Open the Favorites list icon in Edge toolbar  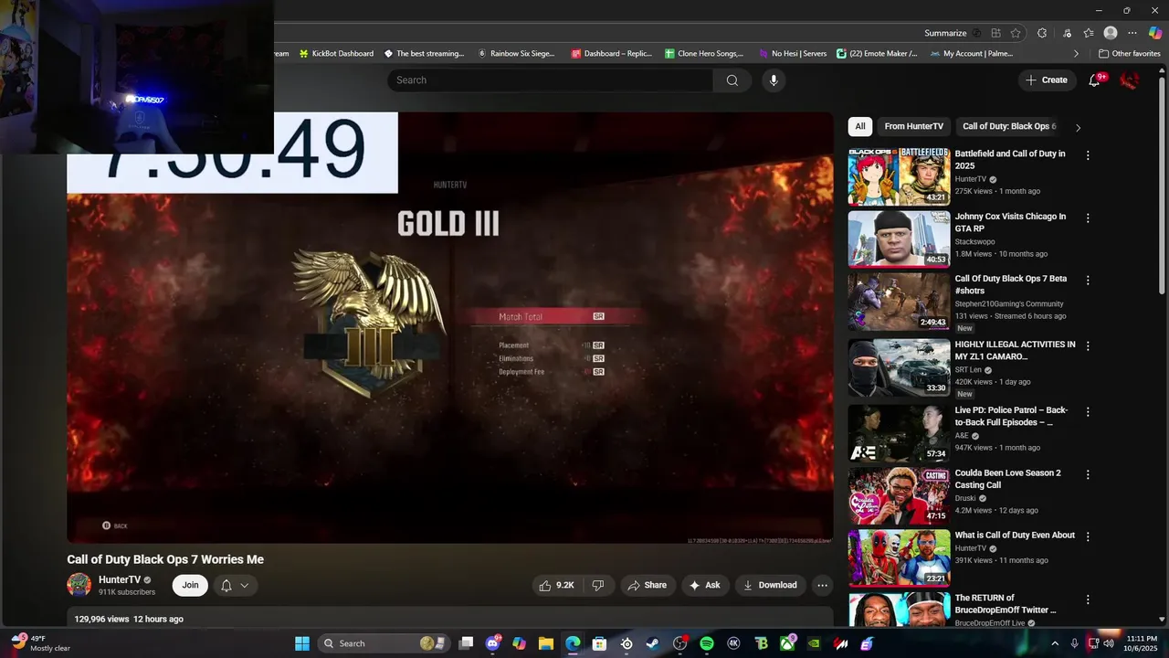point(1089,33)
